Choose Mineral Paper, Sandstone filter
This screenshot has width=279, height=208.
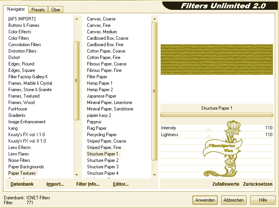pyautogui.click(x=110, y=109)
